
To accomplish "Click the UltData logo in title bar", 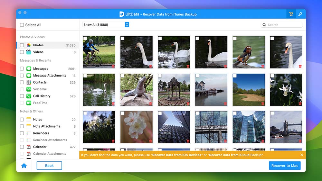I will pos(122,14).
